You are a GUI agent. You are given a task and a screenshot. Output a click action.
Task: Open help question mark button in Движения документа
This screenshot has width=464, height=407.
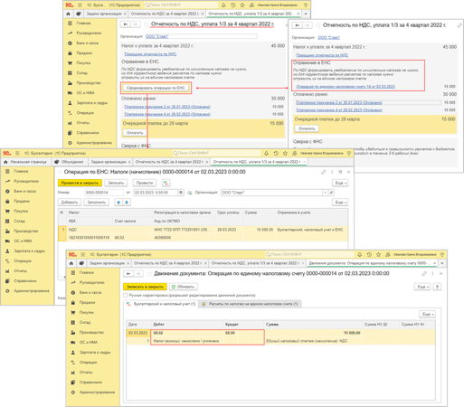click(x=437, y=287)
